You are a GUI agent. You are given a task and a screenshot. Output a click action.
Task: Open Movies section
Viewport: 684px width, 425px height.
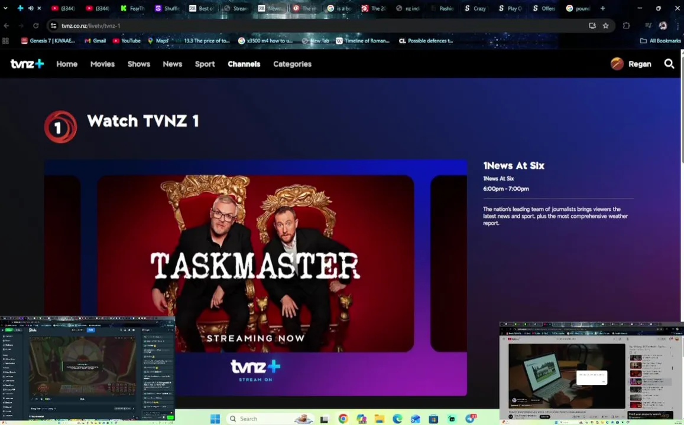pyautogui.click(x=102, y=64)
